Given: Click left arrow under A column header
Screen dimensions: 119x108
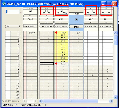Looking at the screenshot, I should click(x=59, y=13).
